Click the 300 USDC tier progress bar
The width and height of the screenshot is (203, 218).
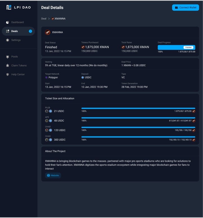138,137
